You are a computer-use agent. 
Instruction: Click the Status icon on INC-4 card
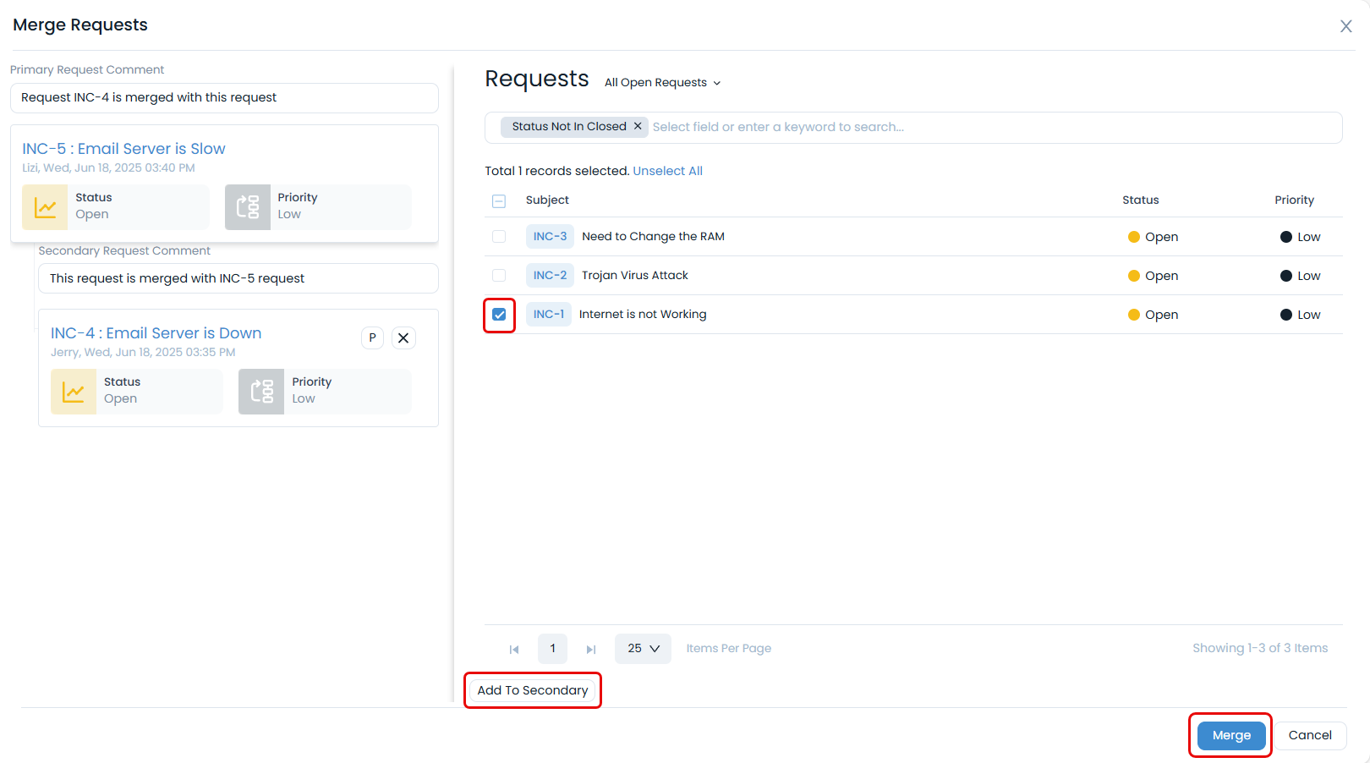click(74, 391)
